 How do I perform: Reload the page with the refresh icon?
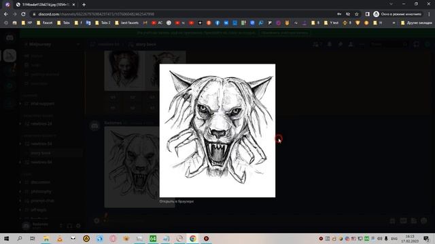23,14
